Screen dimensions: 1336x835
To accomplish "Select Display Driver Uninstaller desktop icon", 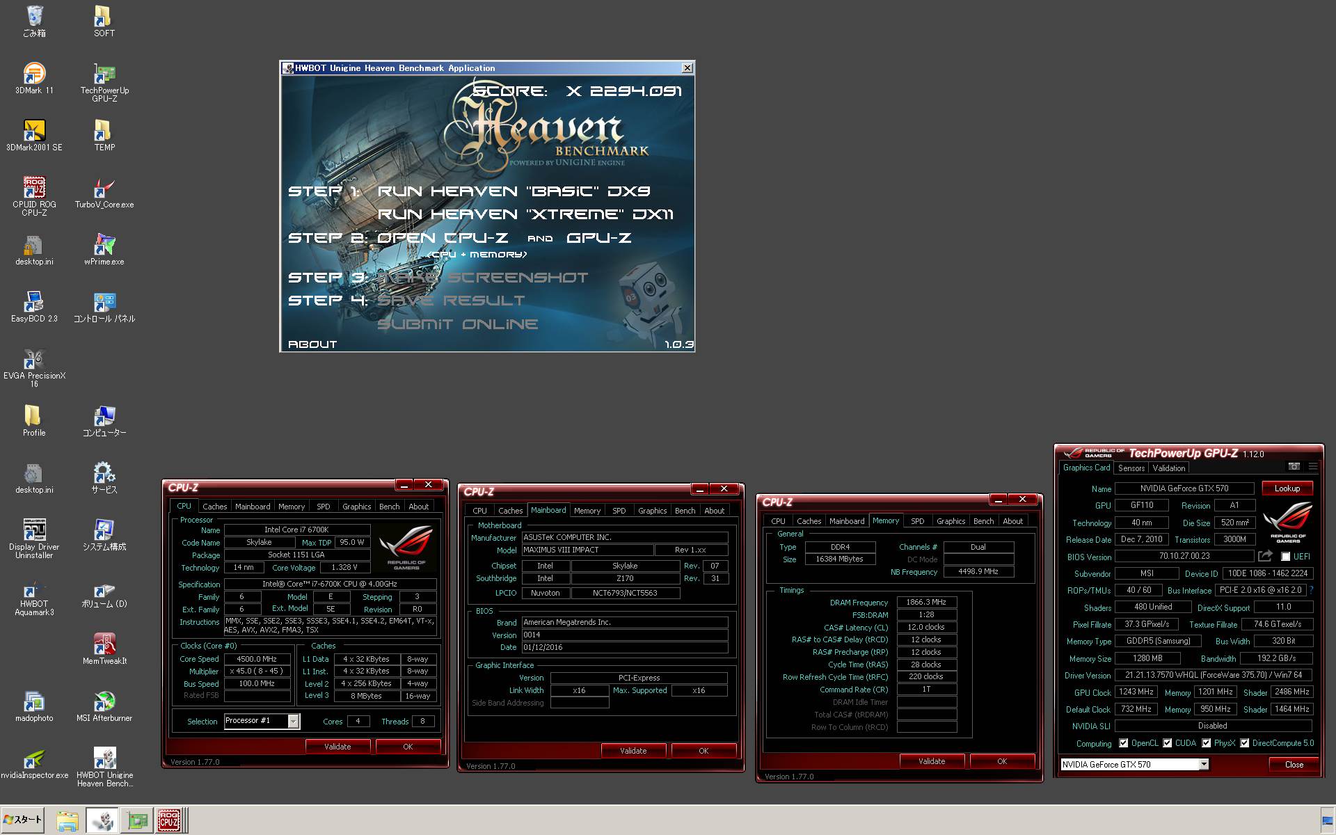I will click(x=34, y=539).
